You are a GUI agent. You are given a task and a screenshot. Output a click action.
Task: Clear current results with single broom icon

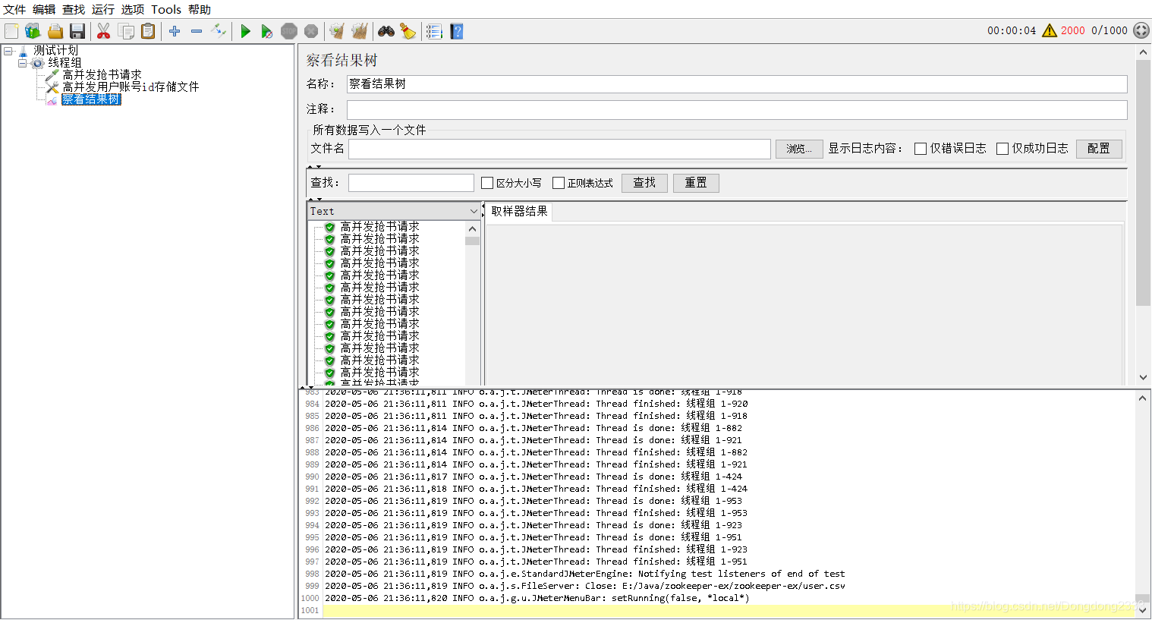pyautogui.click(x=337, y=31)
